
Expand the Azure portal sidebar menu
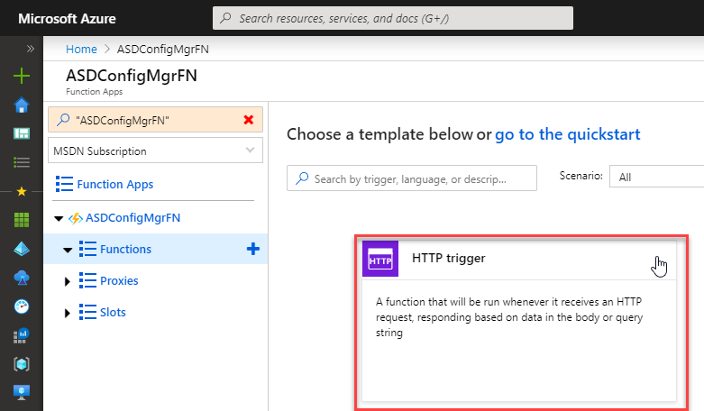tap(30, 49)
